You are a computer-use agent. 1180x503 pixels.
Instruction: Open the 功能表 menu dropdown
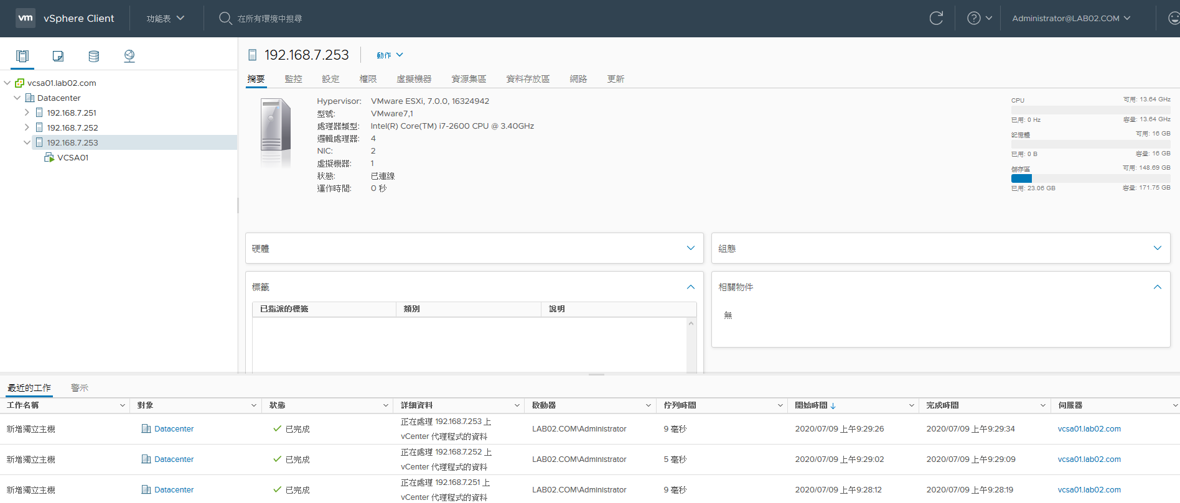pos(166,19)
